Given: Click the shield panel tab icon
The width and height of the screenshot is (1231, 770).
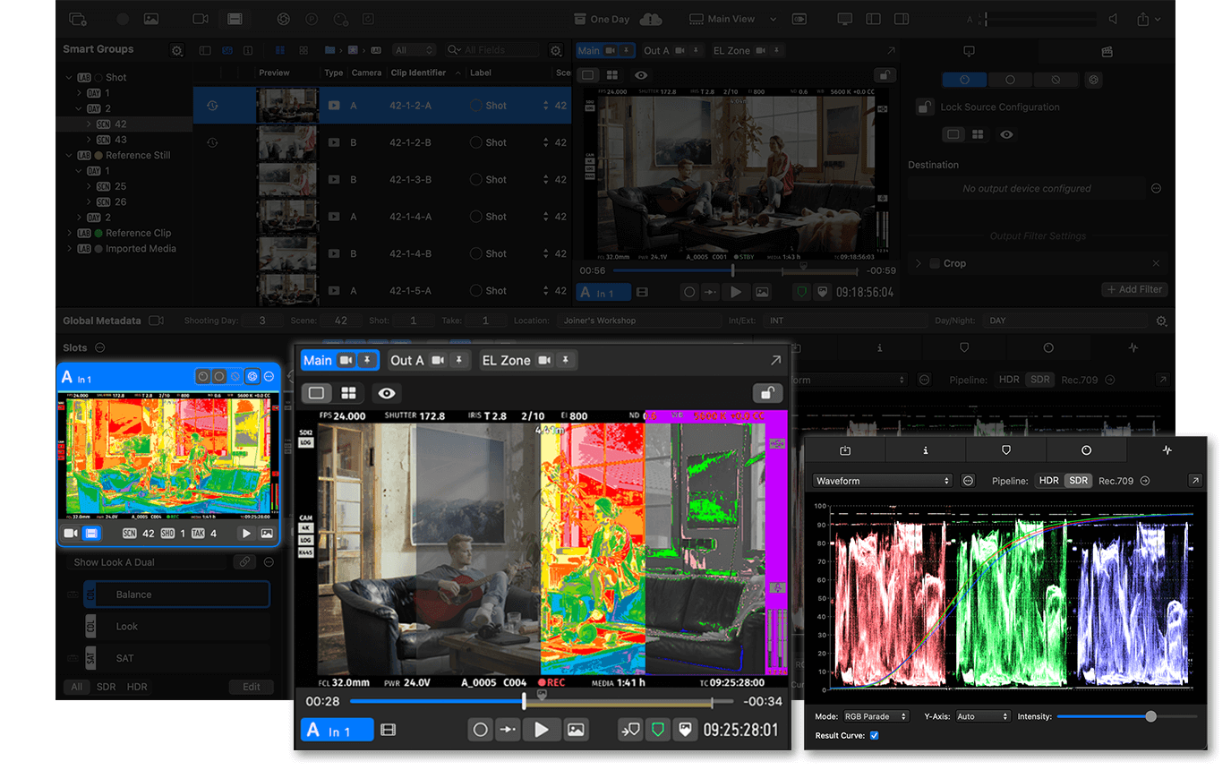Looking at the screenshot, I should click(1006, 449).
